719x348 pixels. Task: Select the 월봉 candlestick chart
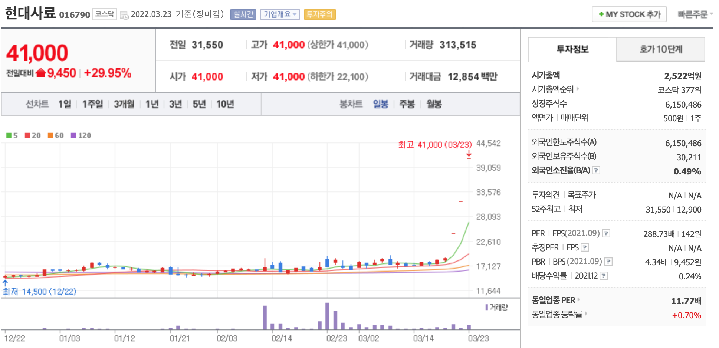pyautogui.click(x=434, y=104)
